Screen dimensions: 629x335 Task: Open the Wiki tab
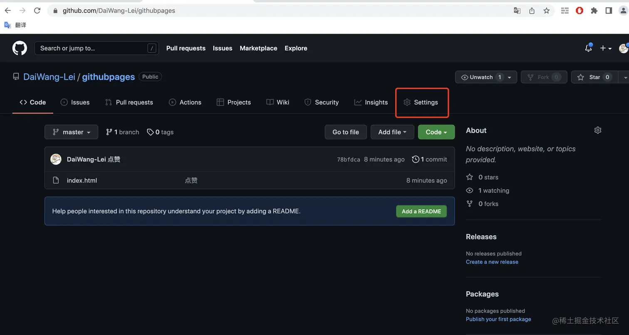click(x=278, y=102)
